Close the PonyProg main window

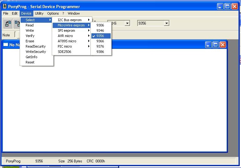point(234,7)
